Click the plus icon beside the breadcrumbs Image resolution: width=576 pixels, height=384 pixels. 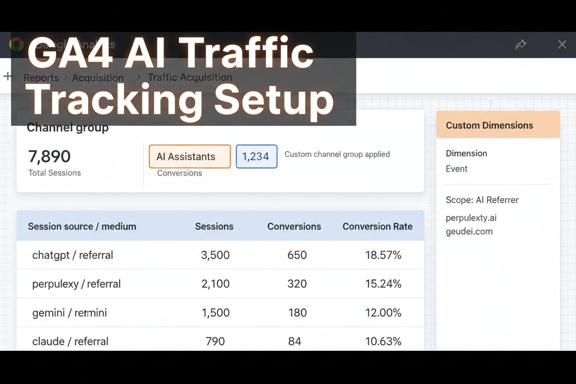pyautogui.click(x=7, y=77)
